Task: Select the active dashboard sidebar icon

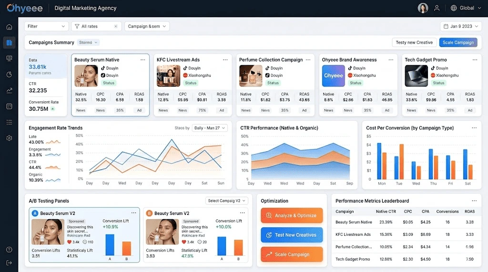Action: tap(10, 42)
